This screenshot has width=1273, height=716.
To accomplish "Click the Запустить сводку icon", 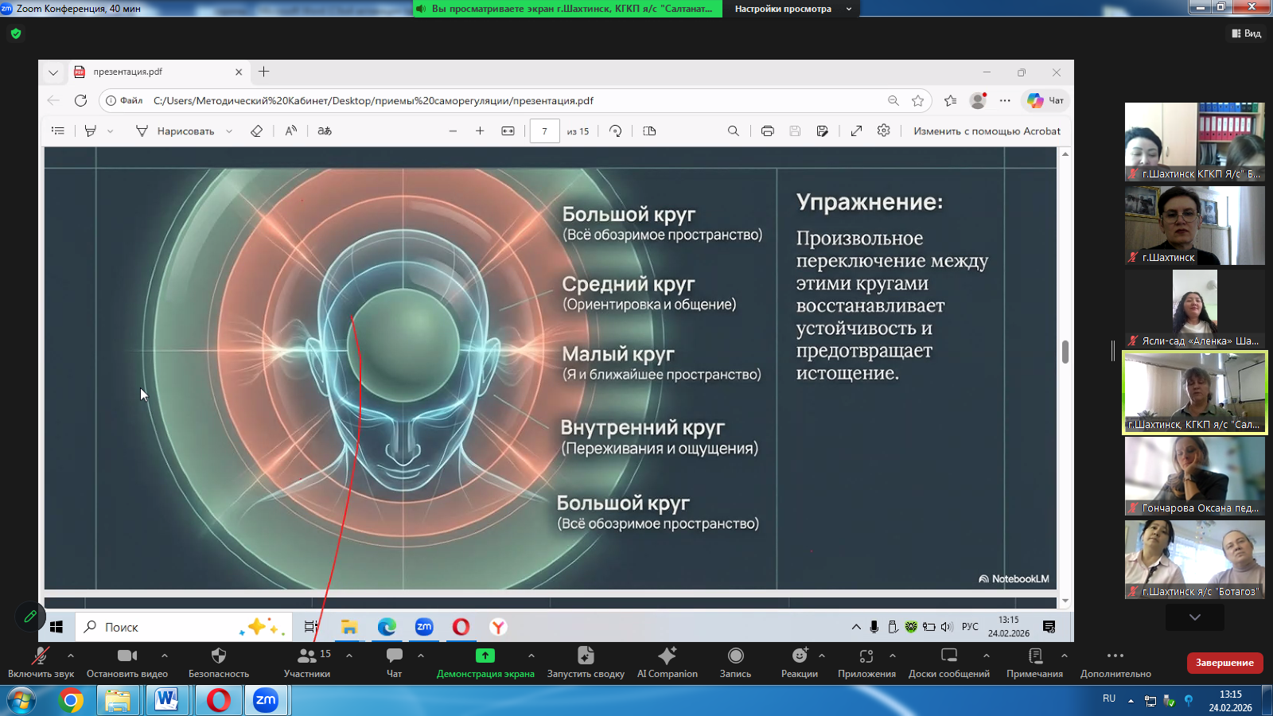I will pyautogui.click(x=586, y=656).
